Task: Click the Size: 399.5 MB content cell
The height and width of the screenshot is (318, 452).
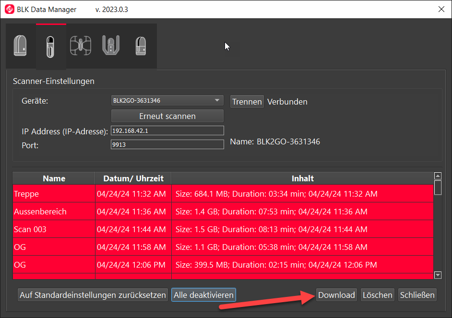Action: [302, 265]
